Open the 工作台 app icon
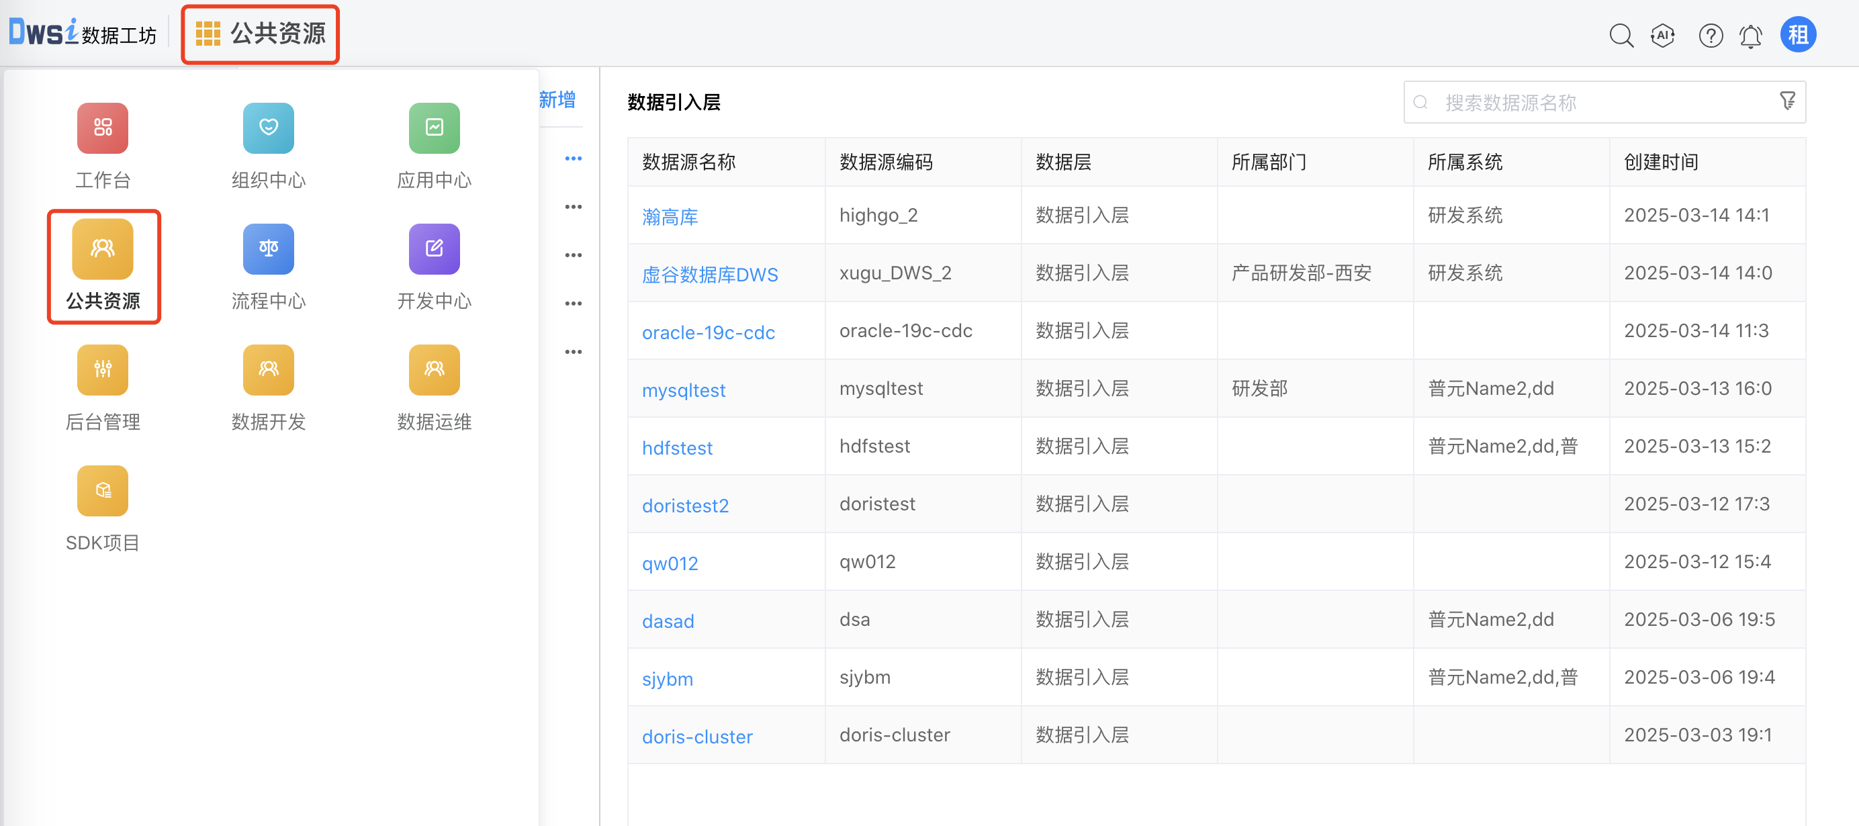This screenshot has width=1859, height=826. pyautogui.click(x=102, y=128)
